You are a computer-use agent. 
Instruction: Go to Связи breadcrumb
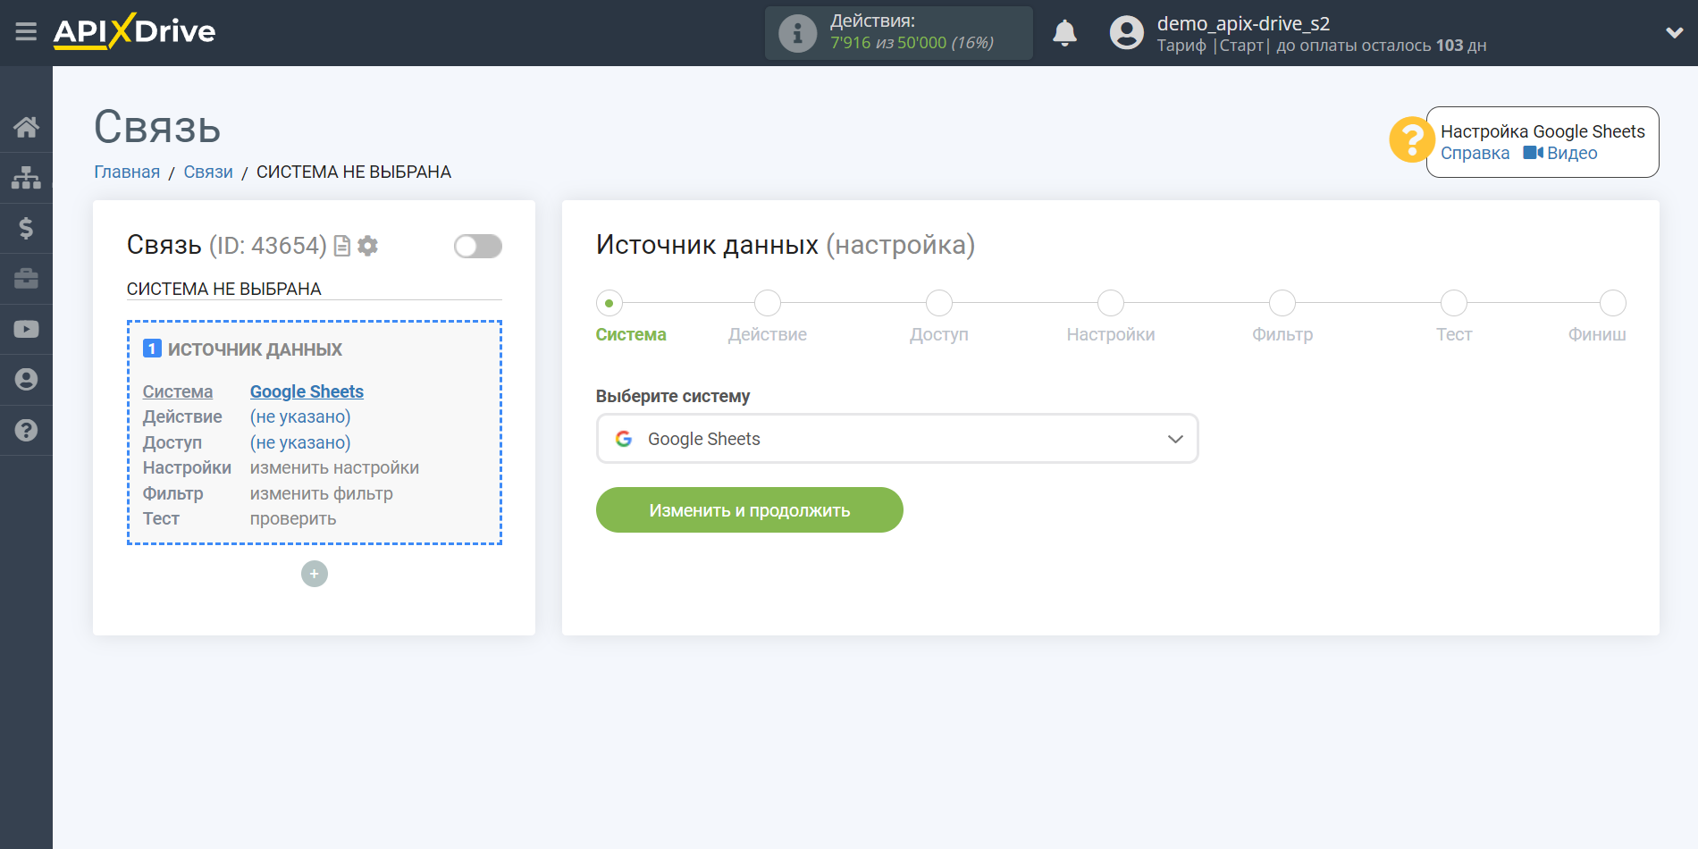tap(208, 172)
